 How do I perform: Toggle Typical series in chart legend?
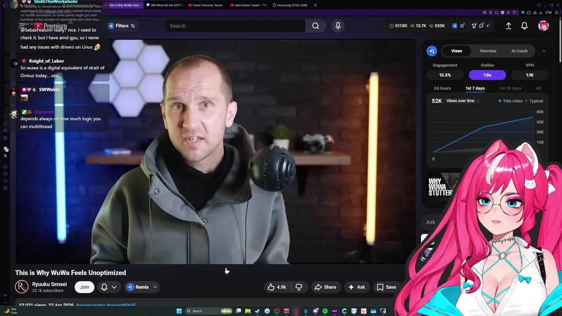point(533,101)
